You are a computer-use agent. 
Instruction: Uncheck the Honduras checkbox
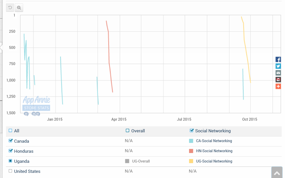11,151
